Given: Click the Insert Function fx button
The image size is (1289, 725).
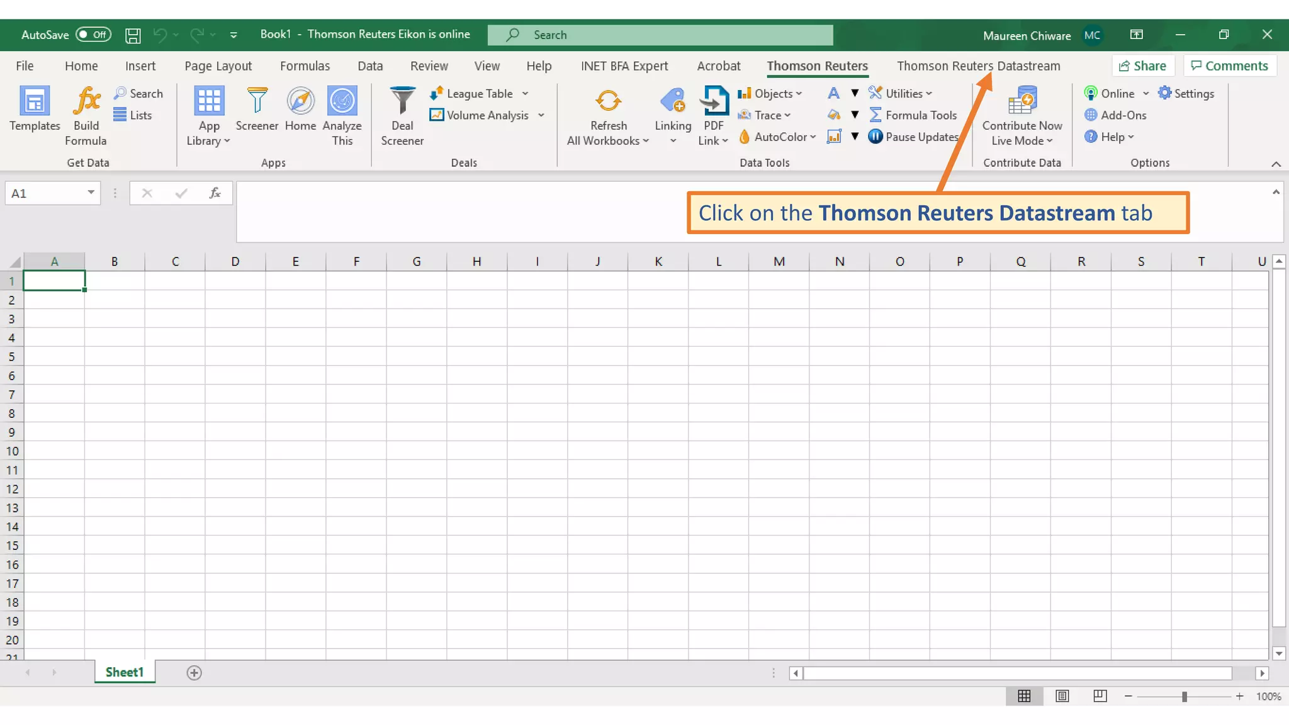Looking at the screenshot, I should pos(215,193).
